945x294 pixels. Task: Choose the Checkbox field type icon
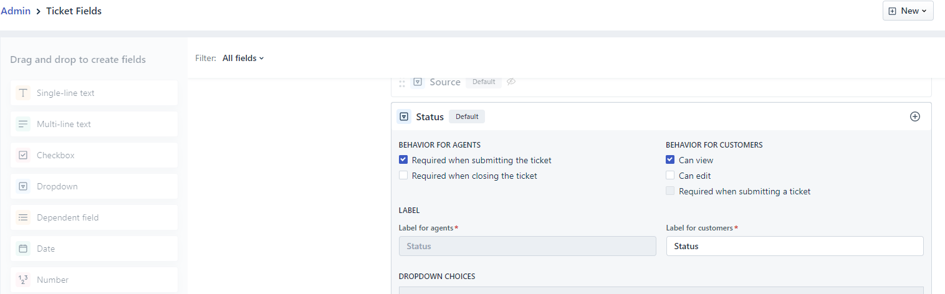[23, 155]
